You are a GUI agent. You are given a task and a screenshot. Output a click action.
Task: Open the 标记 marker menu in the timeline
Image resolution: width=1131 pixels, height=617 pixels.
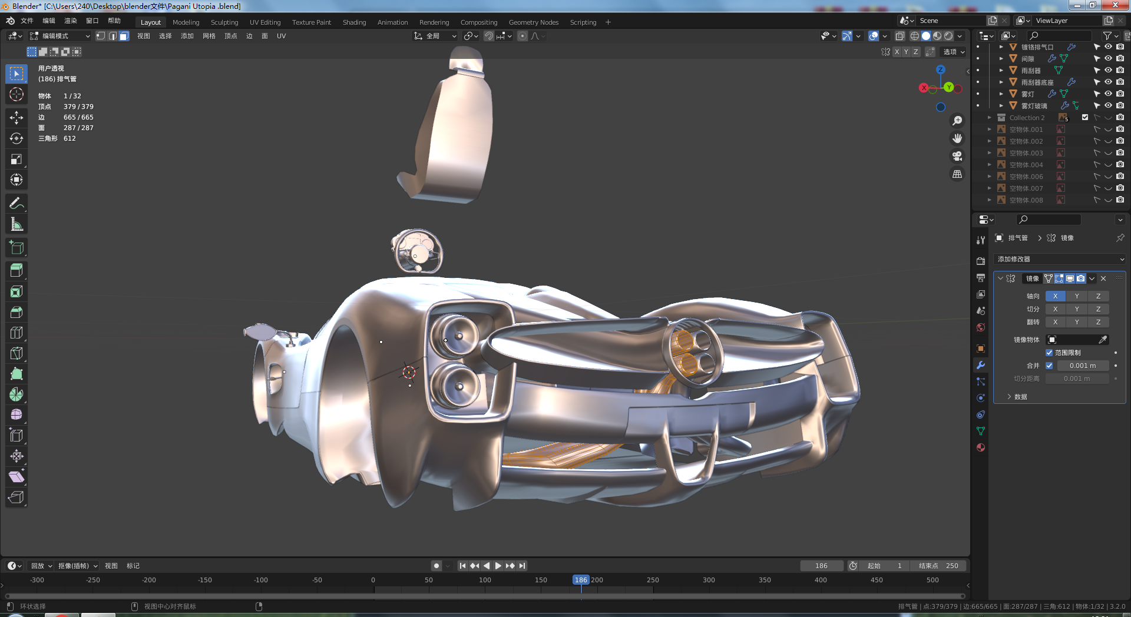[133, 566]
